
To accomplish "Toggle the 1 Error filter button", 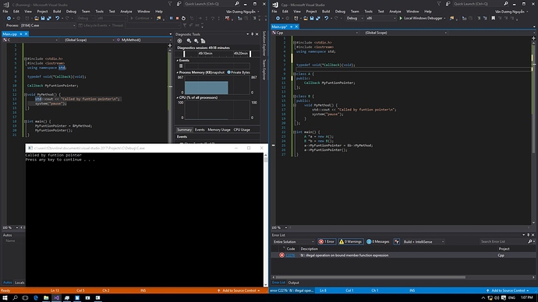I will pos(327,242).
